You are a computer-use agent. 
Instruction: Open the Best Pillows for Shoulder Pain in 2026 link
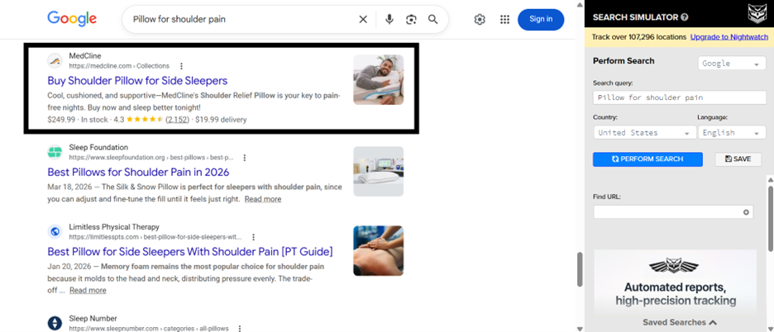click(x=136, y=173)
